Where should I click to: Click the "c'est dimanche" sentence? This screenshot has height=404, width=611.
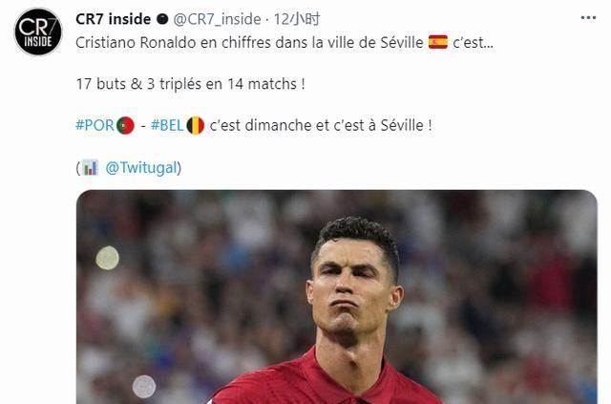click(x=321, y=125)
